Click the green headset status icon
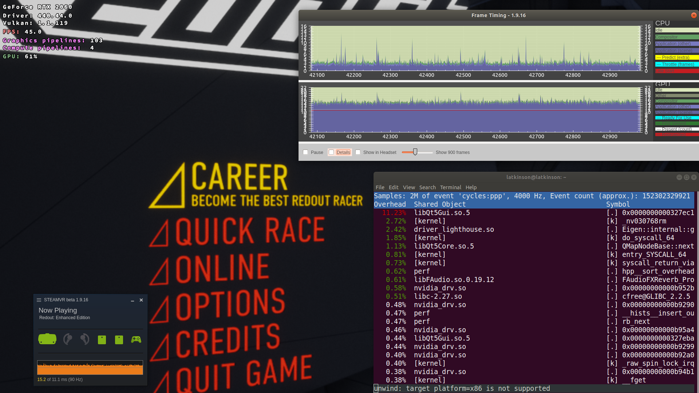 [47, 339]
